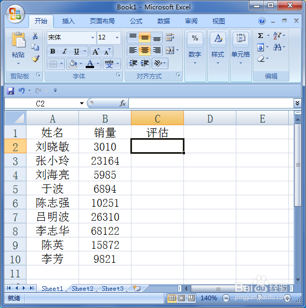The width and height of the screenshot is (306, 308).
Task: Click Find and Select binoculars
Action: (x=277, y=47)
